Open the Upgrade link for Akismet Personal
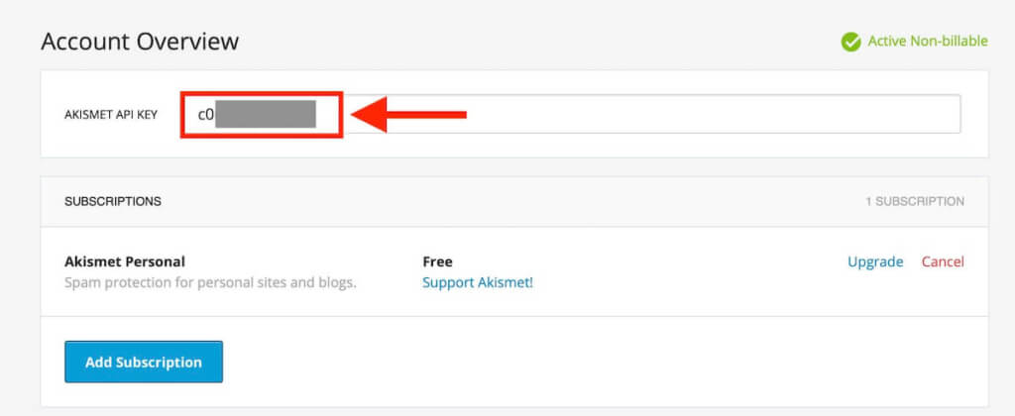The width and height of the screenshot is (1015, 416). (x=875, y=262)
